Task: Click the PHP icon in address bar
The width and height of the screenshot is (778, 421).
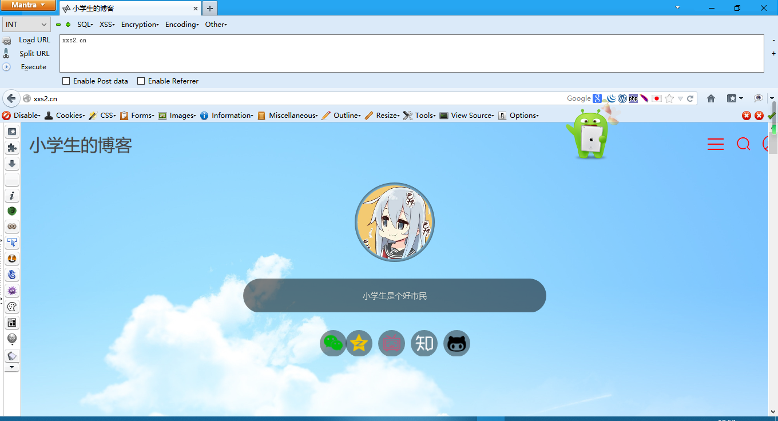Action: pyautogui.click(x=633, y=98)
